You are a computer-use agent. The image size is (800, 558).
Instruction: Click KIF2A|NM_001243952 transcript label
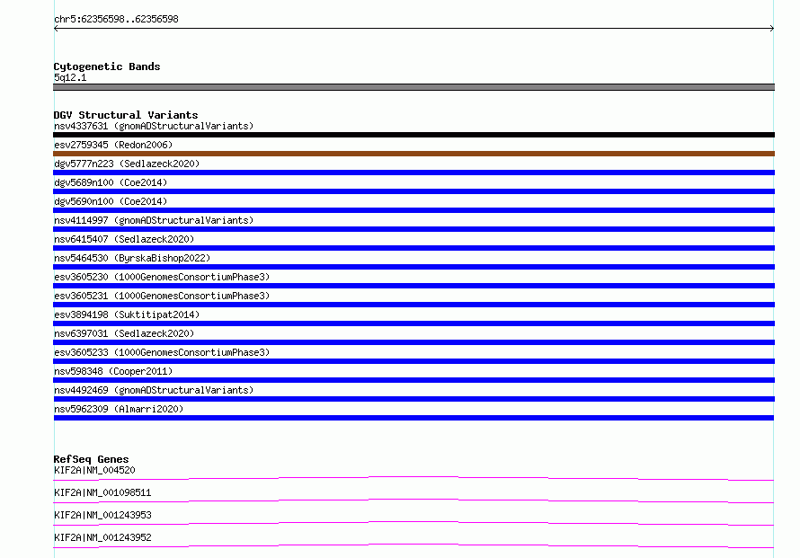coord(102,537)
